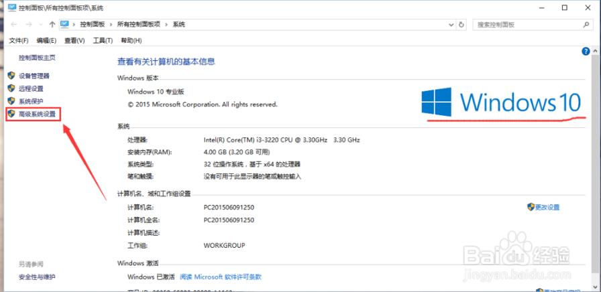The width and height of the screenshot is (601, 292).
Task: Click the back navigation arrow
Action: click(13, 25)
